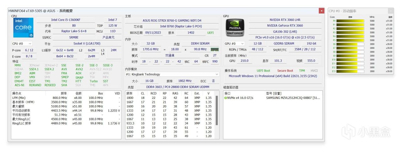This screenshot has height=149, width=402.
Task: Click the E6 core frequency bar
Action: (350, 44)
